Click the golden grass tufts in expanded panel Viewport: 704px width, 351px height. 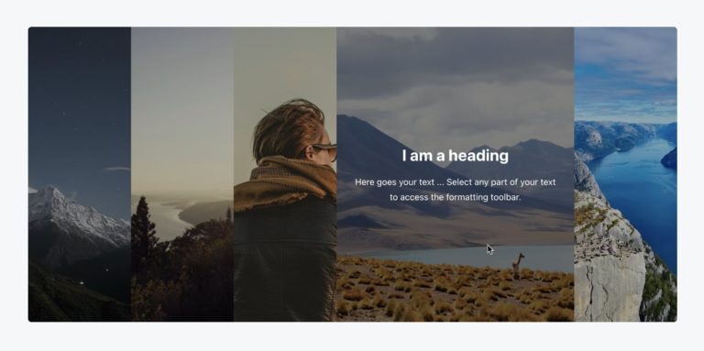(x=456, y=290)
